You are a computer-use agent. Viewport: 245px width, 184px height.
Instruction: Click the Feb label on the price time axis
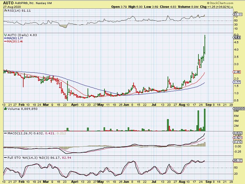22,105
